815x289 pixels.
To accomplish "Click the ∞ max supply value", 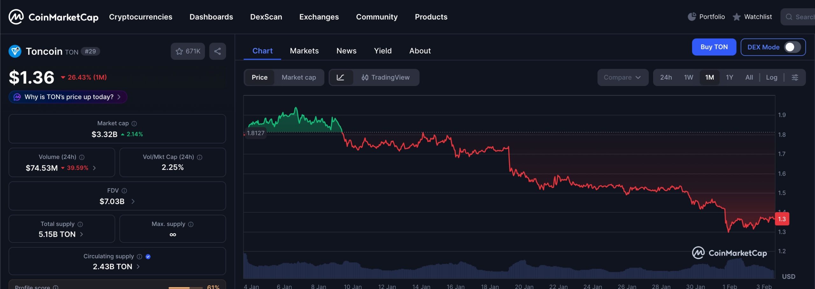I will tap(173, 235).
